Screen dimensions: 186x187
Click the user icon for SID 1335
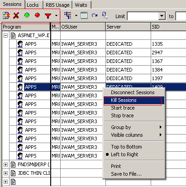coord(20,44)
